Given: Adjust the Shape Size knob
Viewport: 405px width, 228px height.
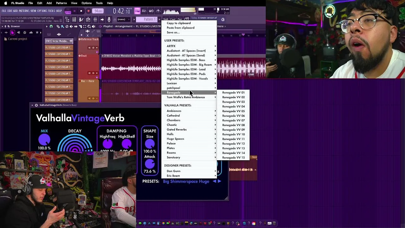Looking at the screenshot, I should point(150,144).
